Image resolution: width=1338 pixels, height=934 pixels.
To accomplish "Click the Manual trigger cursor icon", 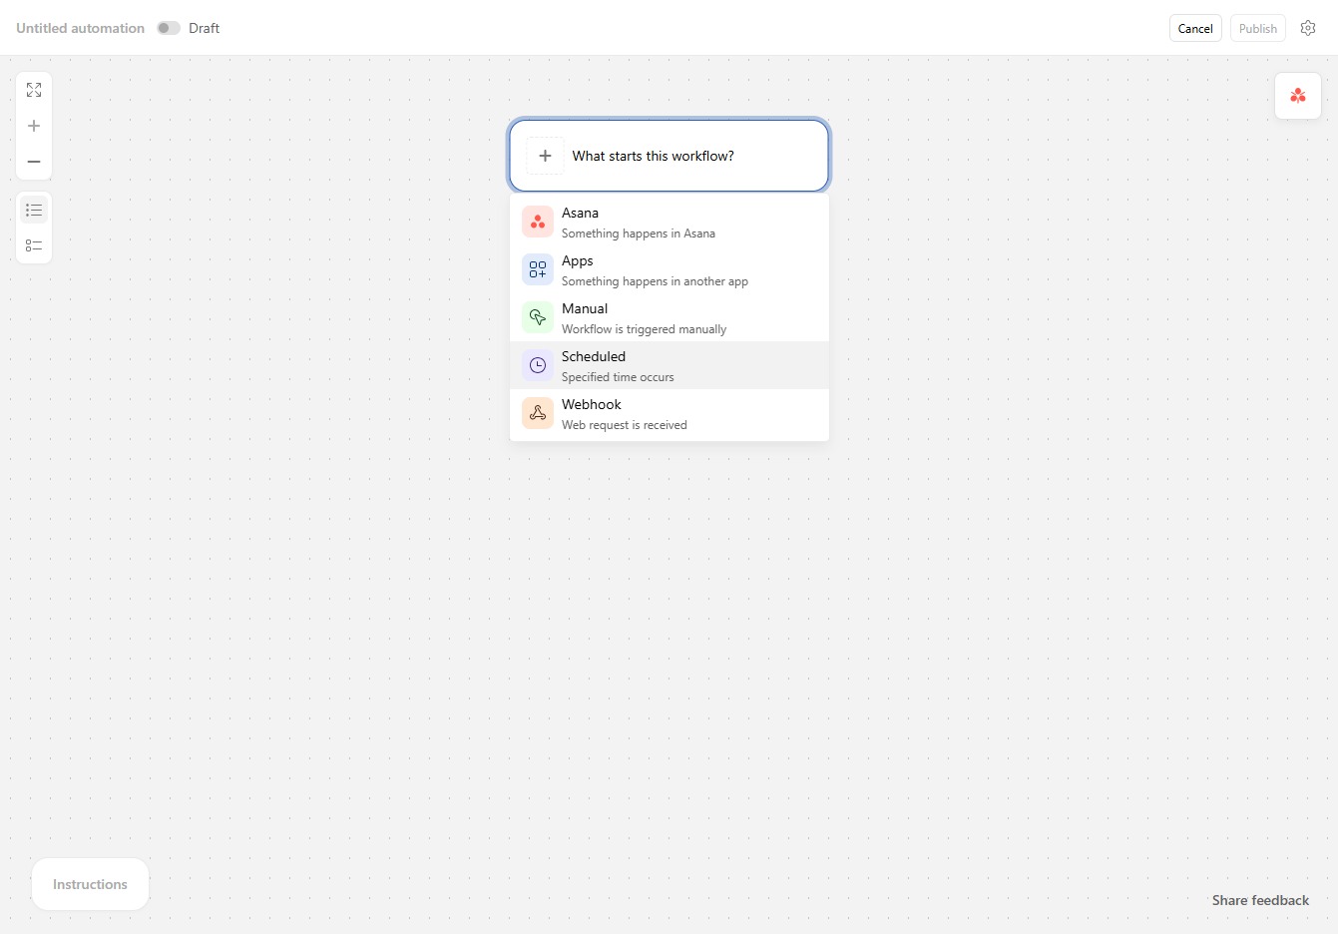I will pyautogui.click(x=538, y=317).
